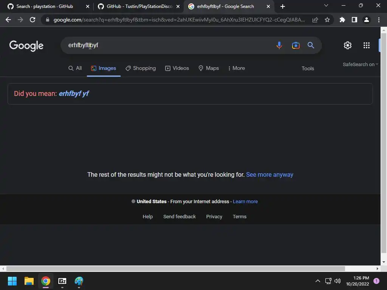
Task: Open Paint from the taskbar
Action: [79, 281]
